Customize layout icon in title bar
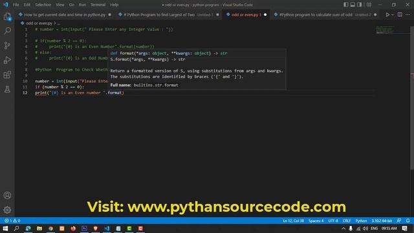Screen dimensions: 414x233 pyautogui.click(x=369, y=5)
